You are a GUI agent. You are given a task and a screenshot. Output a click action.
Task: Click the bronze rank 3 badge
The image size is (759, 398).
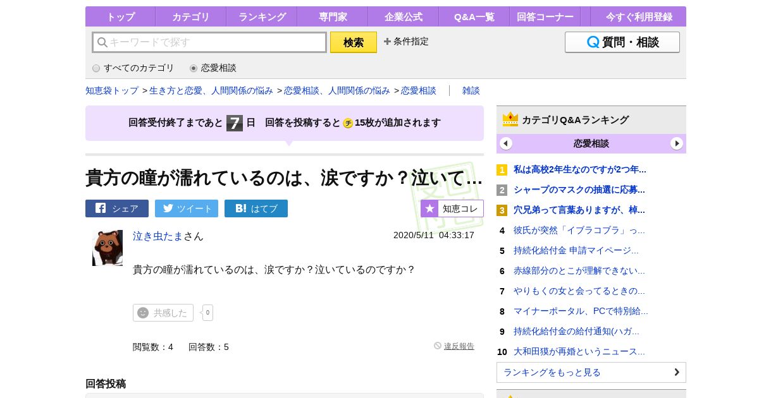502,210
